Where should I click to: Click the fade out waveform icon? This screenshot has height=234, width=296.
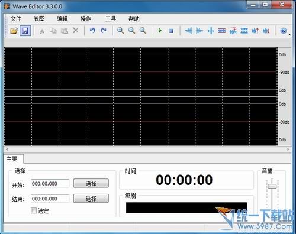click(200, 31)
